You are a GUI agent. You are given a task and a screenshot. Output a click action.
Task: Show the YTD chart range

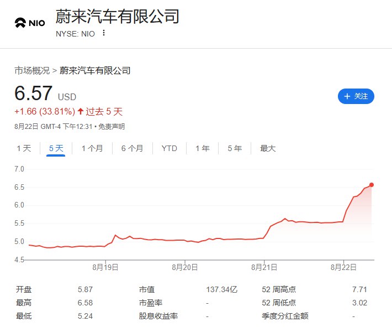pyautogui.click(x=169, y=148)
